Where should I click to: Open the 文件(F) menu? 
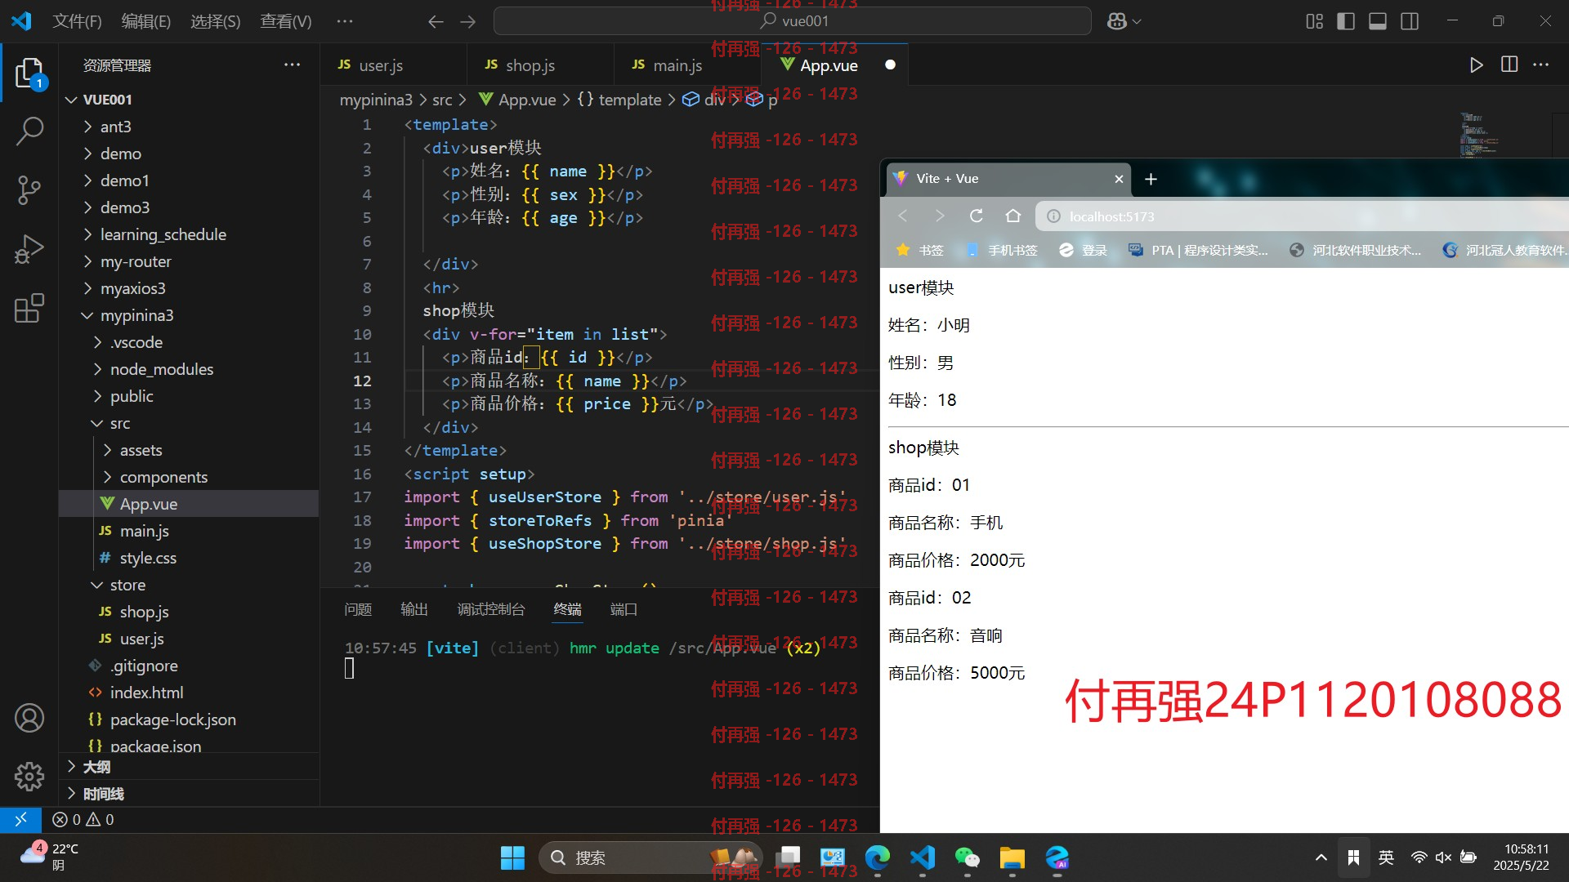click(77, 21)
